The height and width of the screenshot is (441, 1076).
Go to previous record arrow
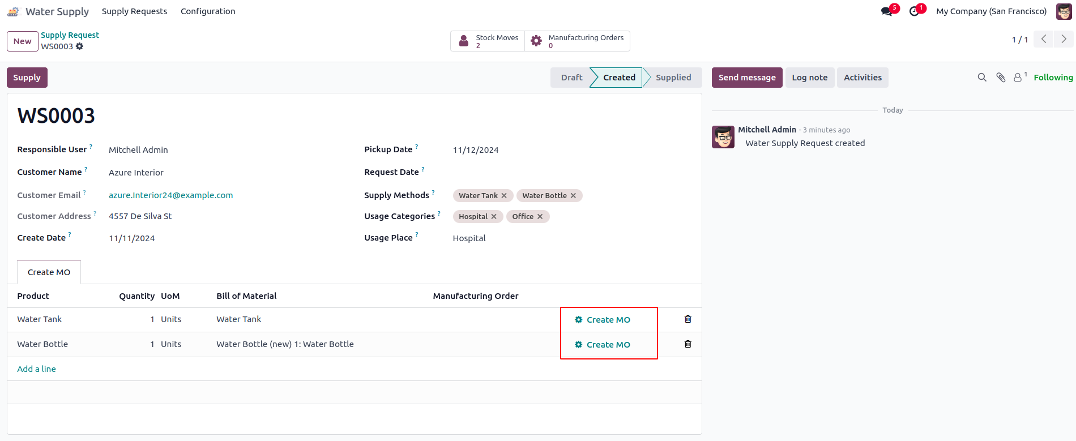(x=1044, y=39)
